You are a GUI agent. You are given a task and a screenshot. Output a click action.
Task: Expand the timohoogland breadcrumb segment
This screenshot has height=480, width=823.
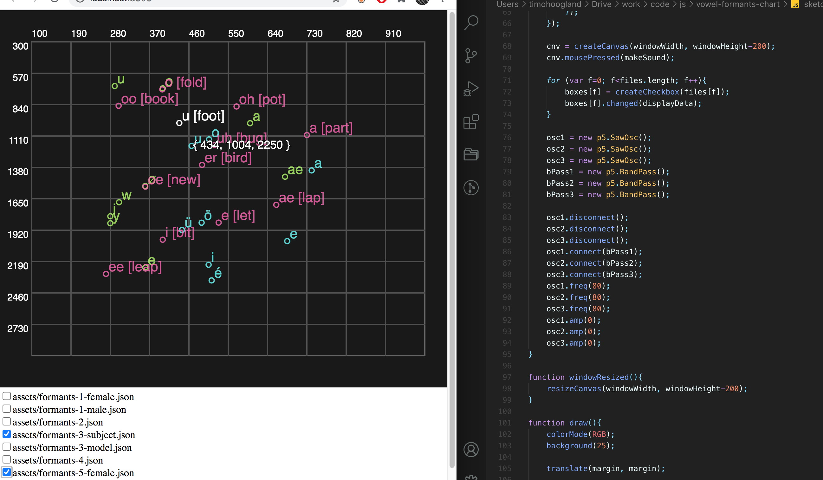[x=555, y=4]
